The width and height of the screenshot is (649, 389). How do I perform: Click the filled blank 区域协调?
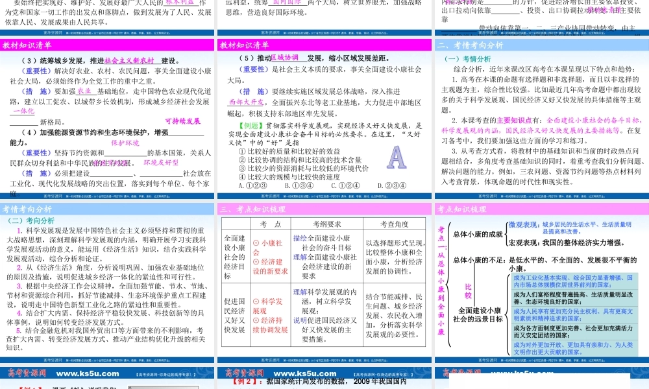pyautogui.click(x=284, y=58)
